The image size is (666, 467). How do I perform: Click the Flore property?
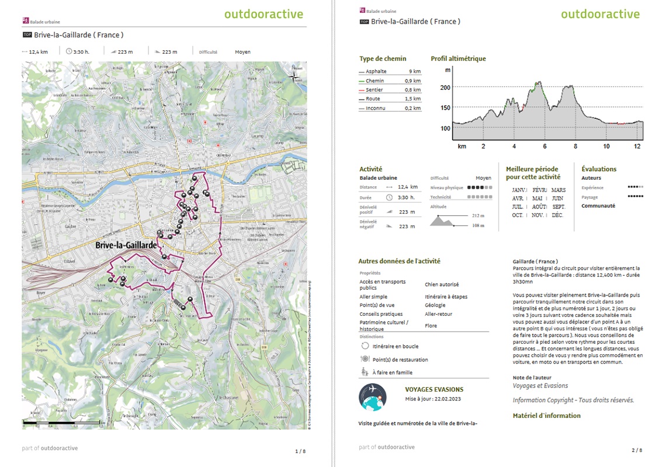(x=431, y=326)
